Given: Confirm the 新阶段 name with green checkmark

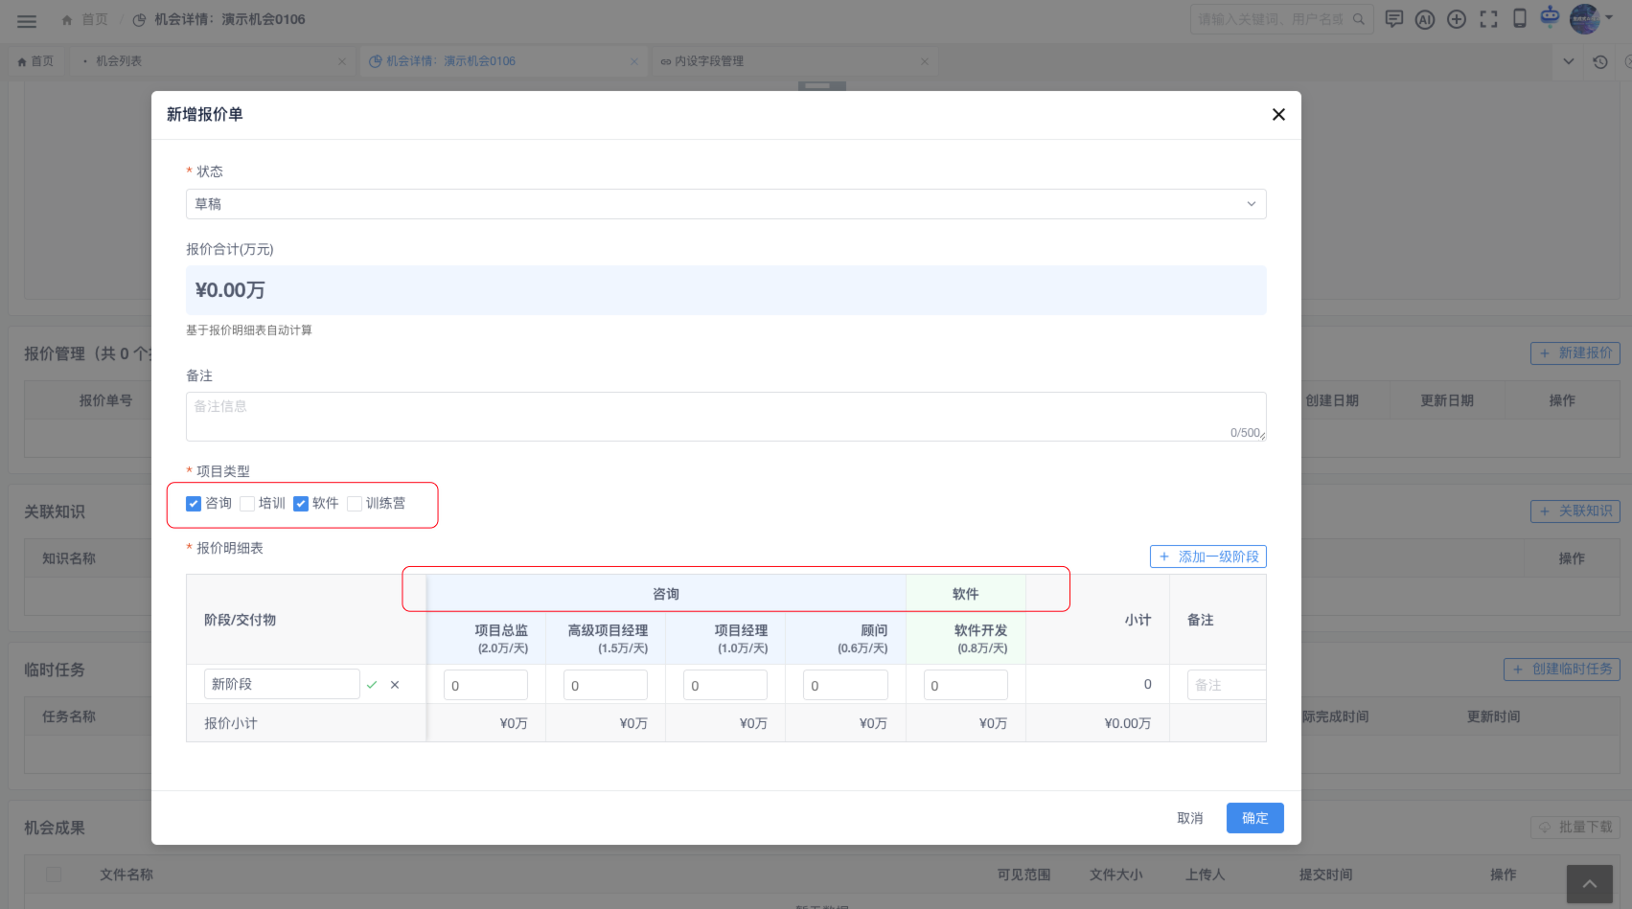Looking at the screenshot, I should click(x=372, y=685).
